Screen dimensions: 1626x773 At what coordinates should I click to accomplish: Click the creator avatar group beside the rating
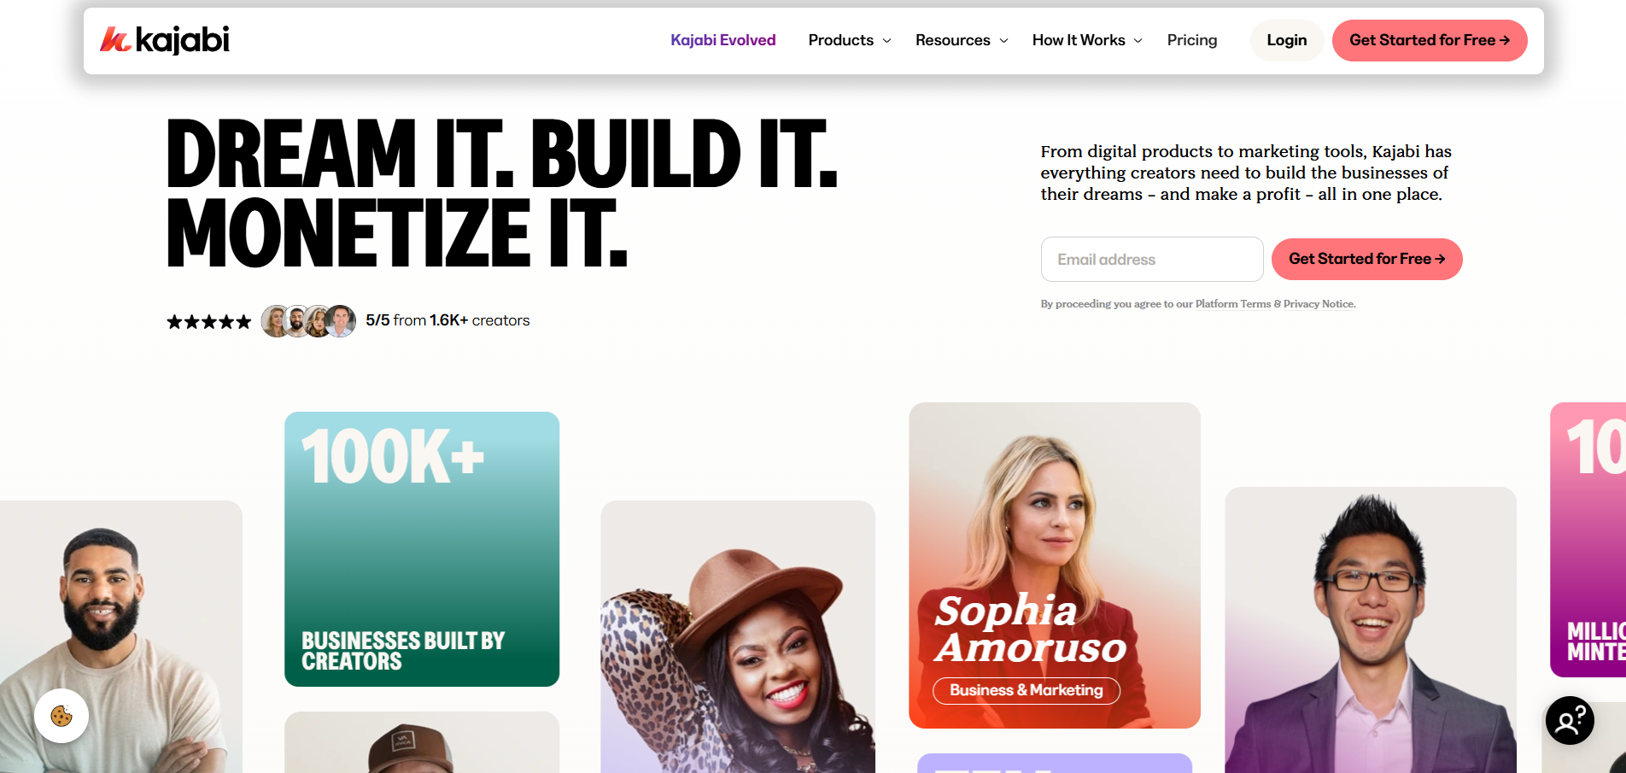pyautogui.click(x=308, y=321)
